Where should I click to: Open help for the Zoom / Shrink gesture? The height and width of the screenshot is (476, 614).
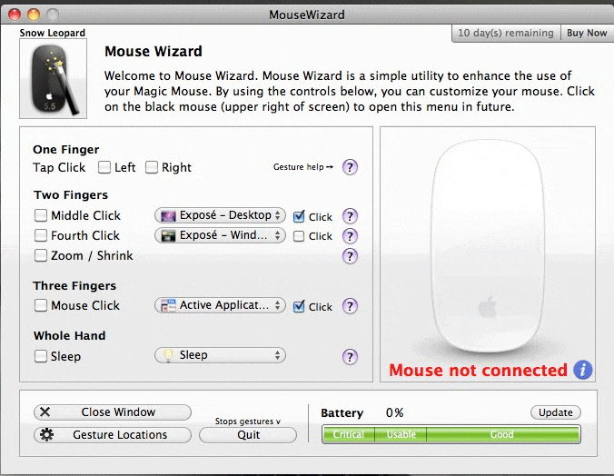pyautogui.click(x=350, y=256)
